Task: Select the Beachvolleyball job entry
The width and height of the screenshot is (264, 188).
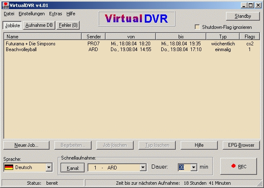Action: coord(21,49)
